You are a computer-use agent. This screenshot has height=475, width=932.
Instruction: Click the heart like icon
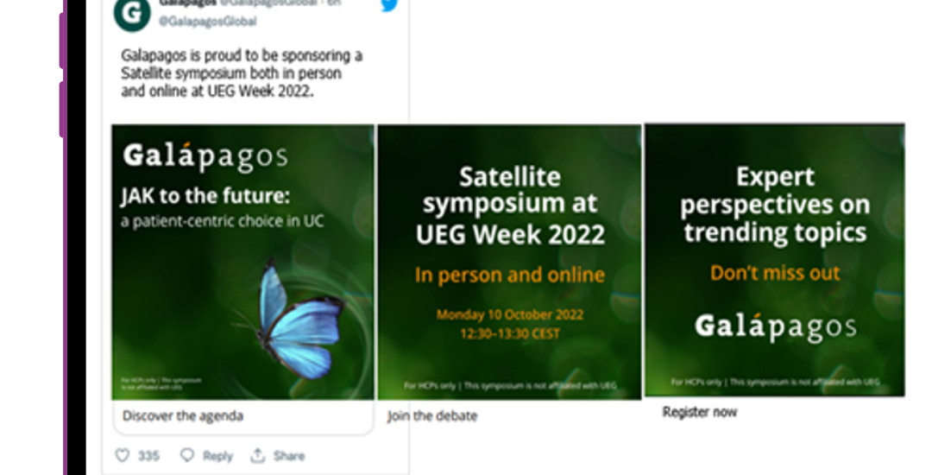pyautogui.click(x=122, y=455)
